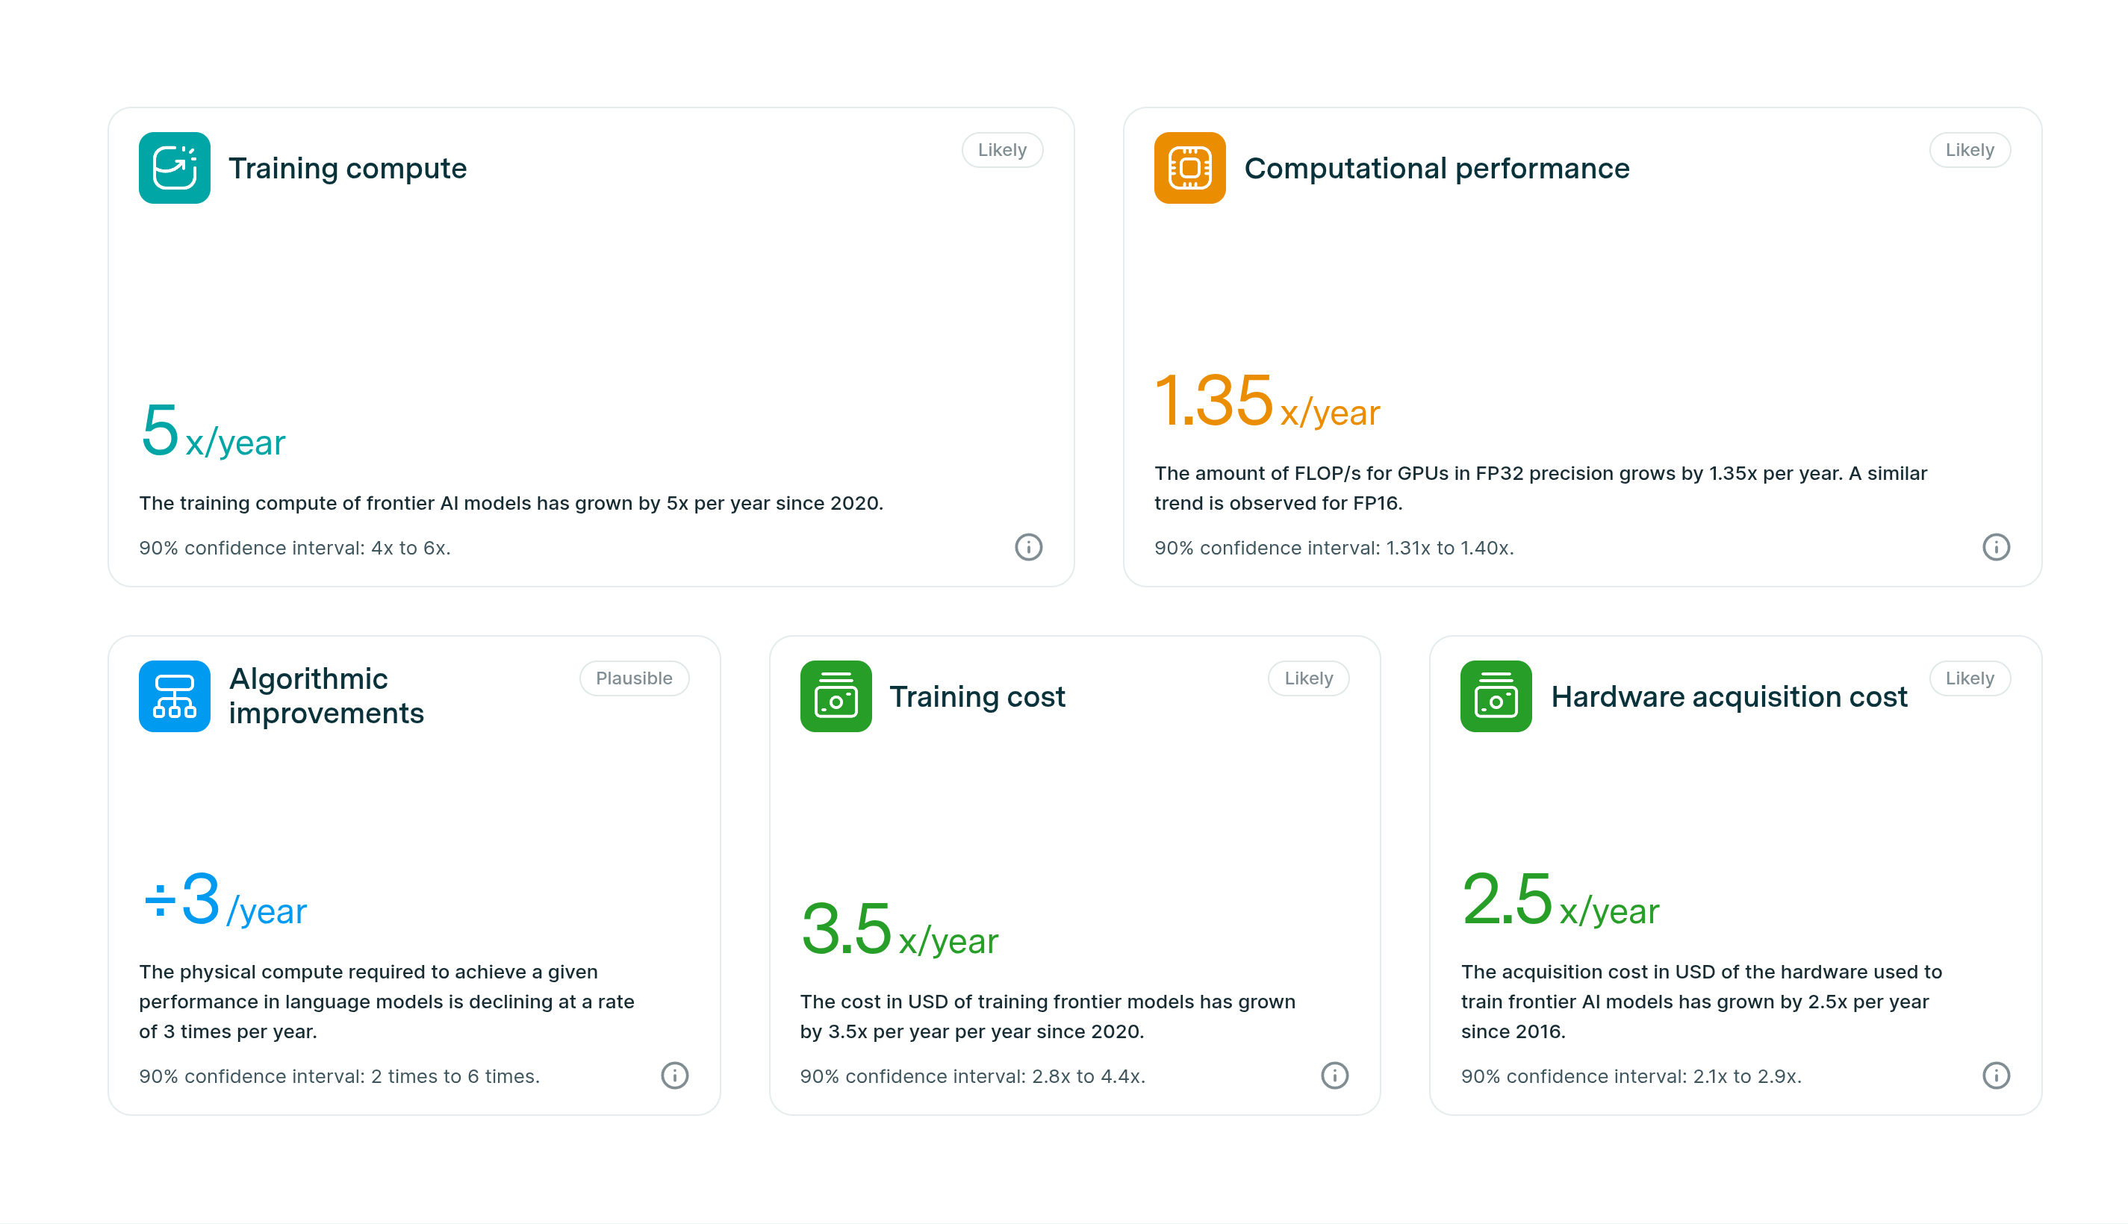
Task: Click the 5x/year growth figure
Action: pyautogui.click(x=213, y=432)
